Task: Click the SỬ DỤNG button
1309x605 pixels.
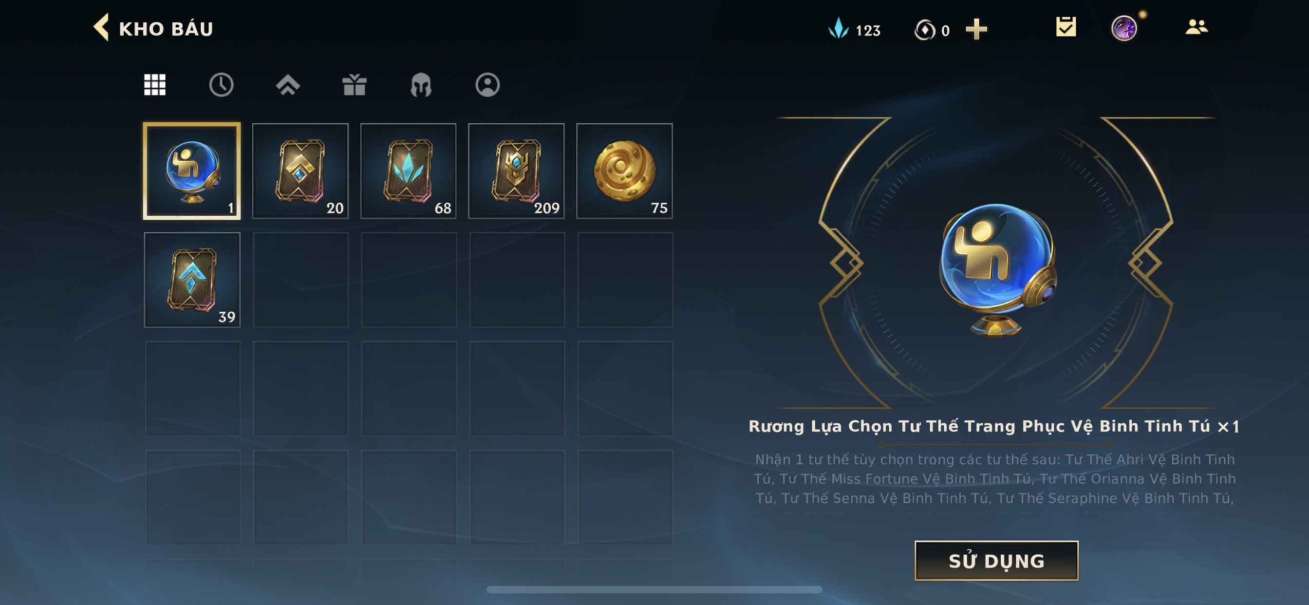Action: [x=996, y=560]
